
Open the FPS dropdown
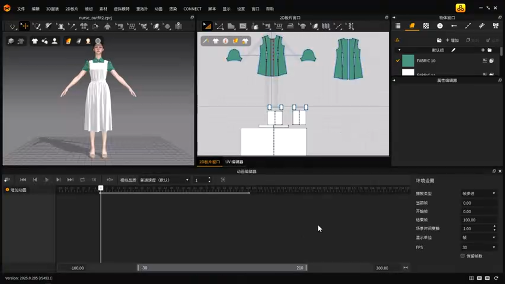479,247
